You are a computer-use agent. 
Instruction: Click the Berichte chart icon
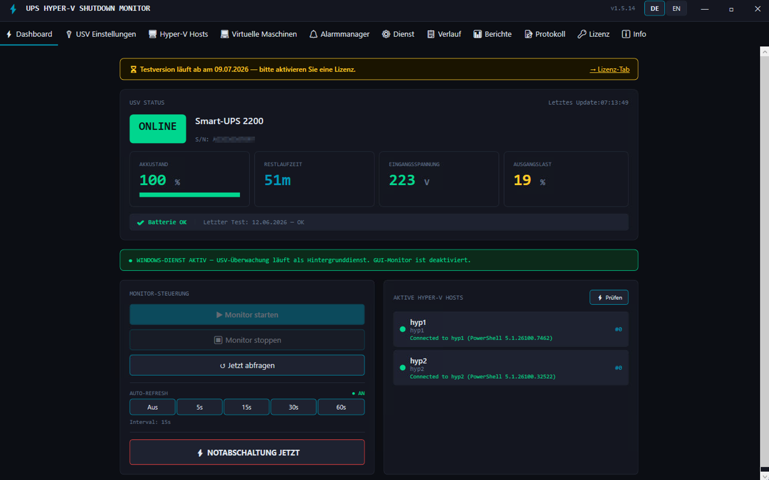click(477, 34)
